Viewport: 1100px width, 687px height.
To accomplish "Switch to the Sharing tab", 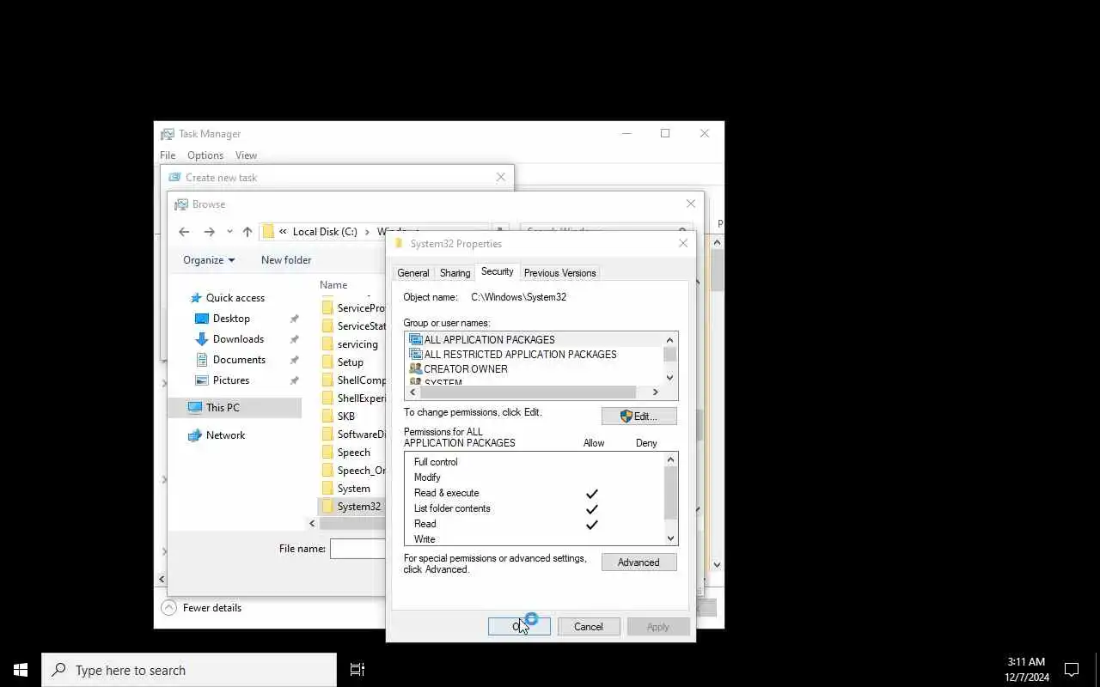I will [455, 273].
